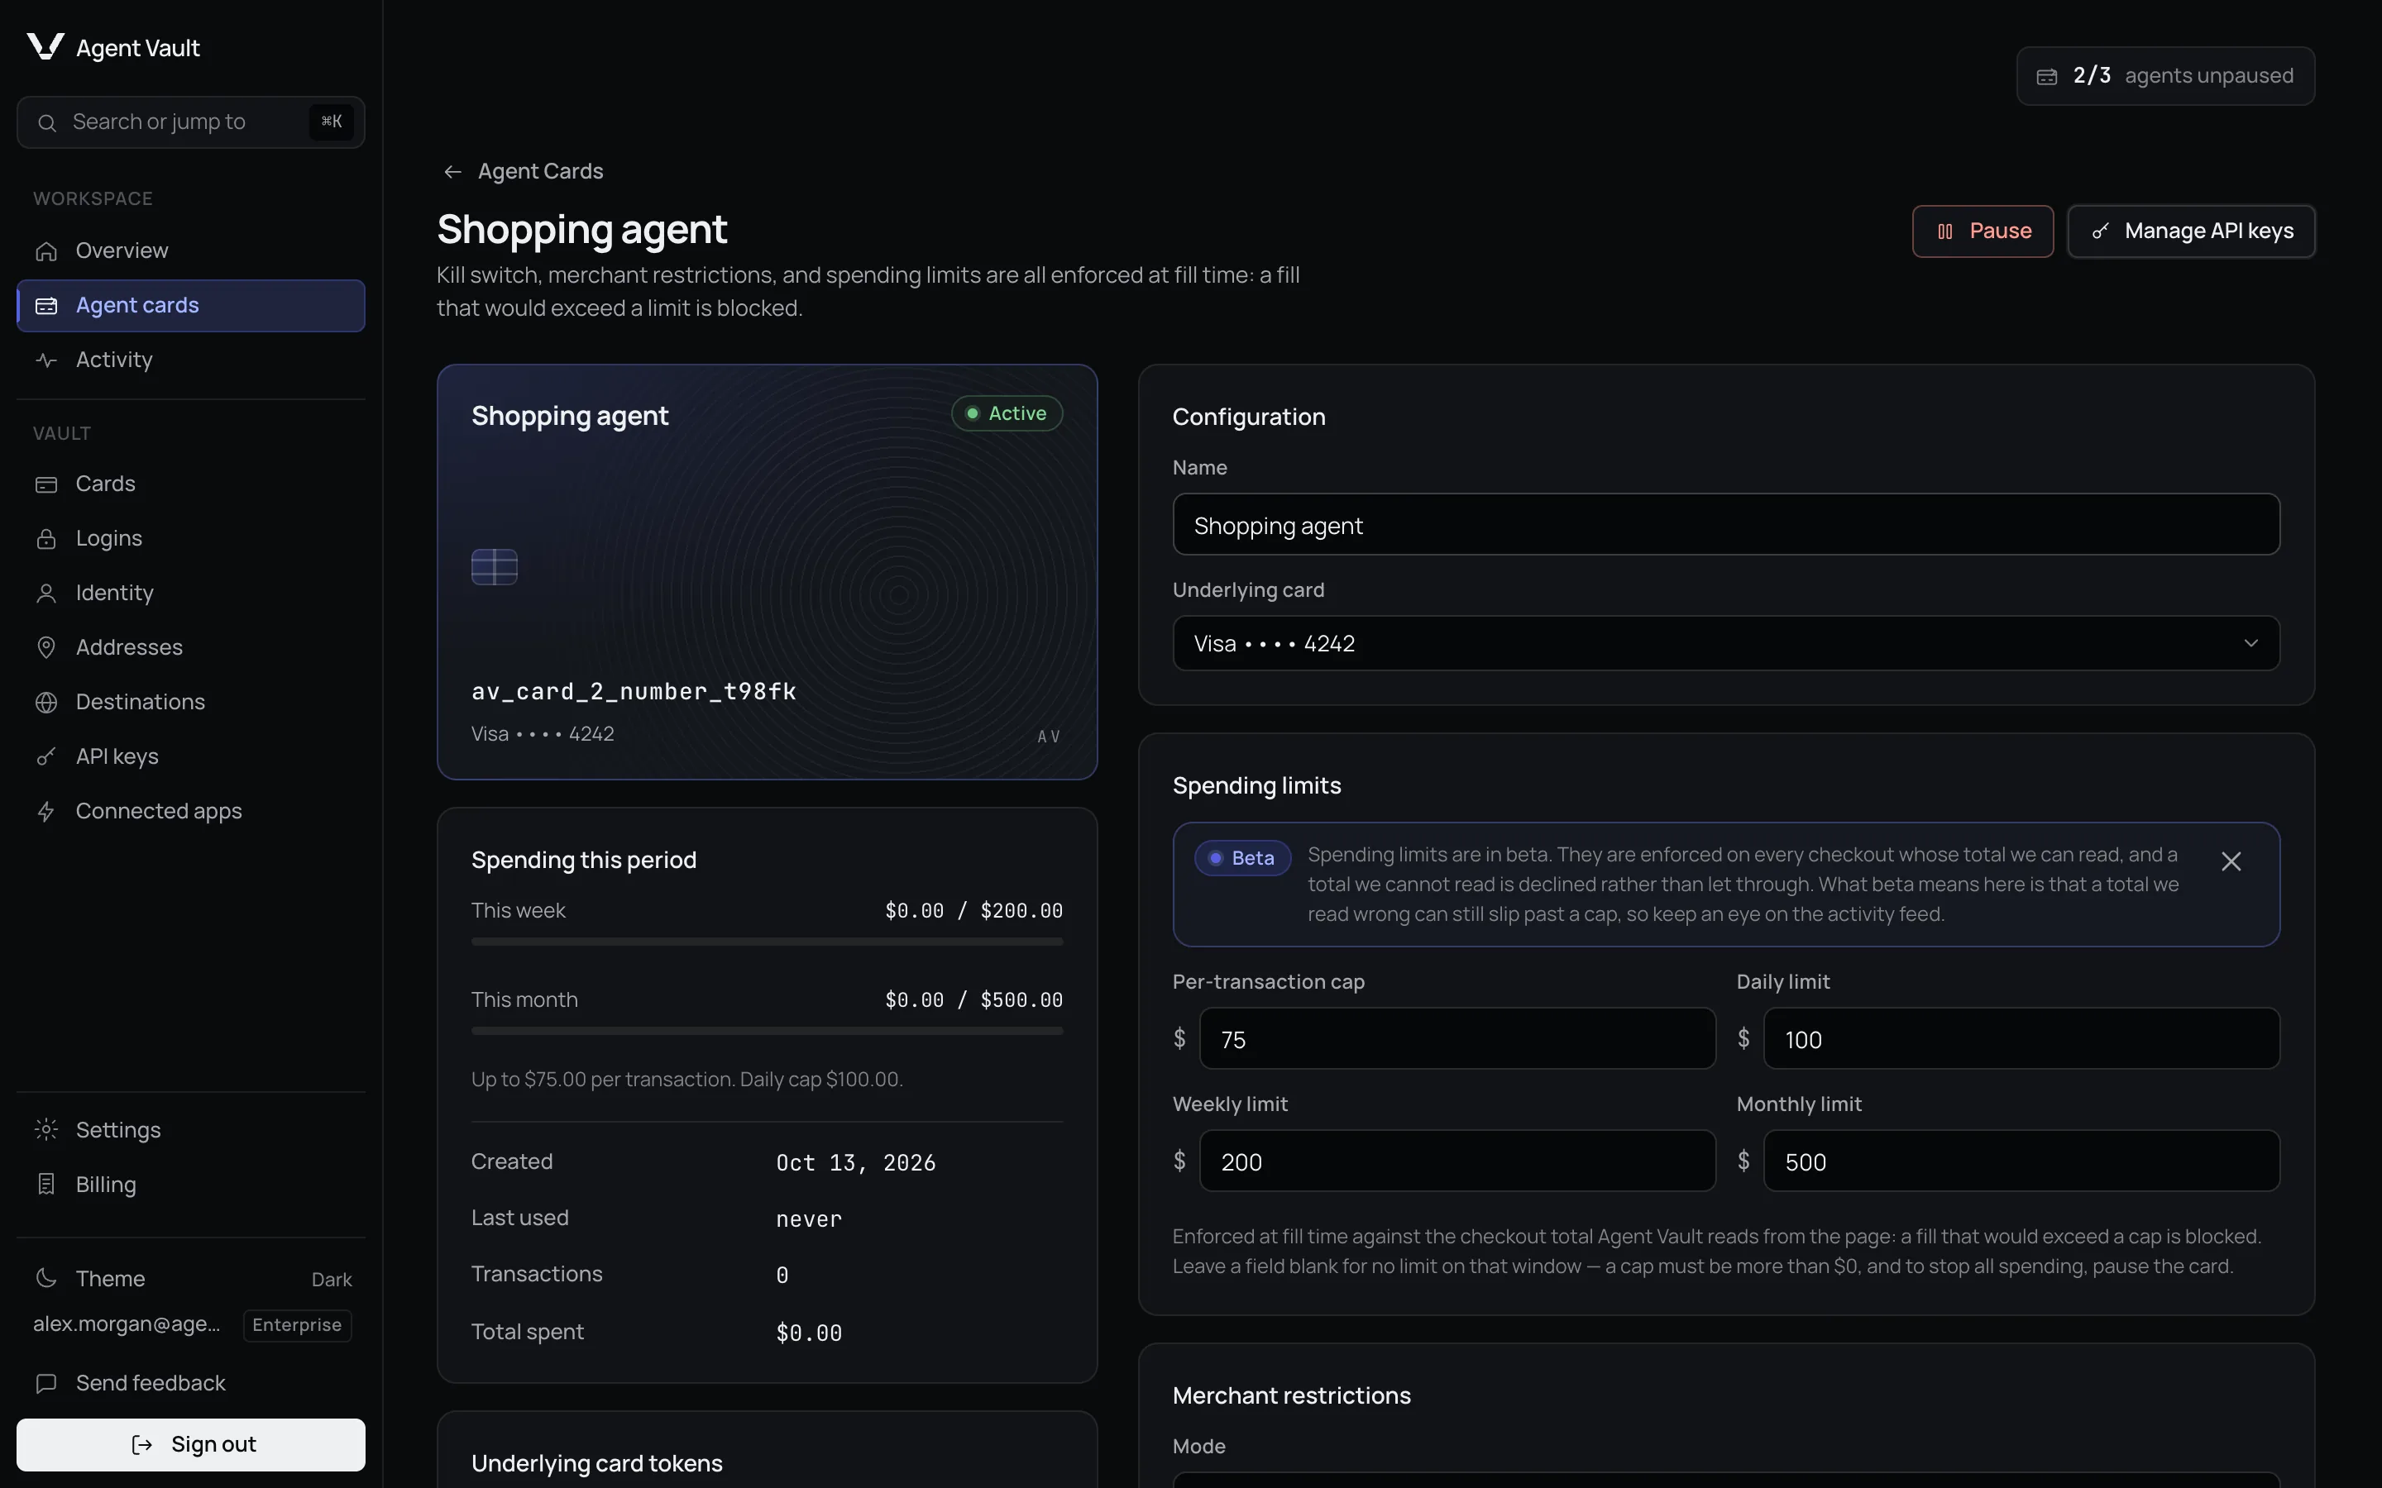Click the Activity pulse icon
Viewport: 2382px width, 1488px height.
tap(46, 360)
